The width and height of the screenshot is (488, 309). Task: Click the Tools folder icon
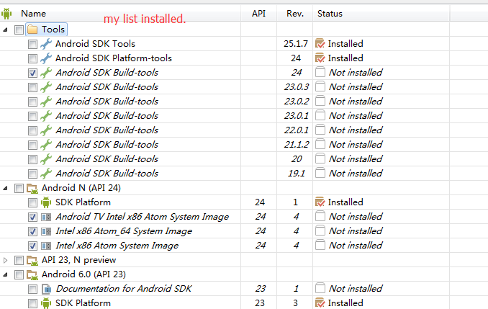click(x=32, y=30)
